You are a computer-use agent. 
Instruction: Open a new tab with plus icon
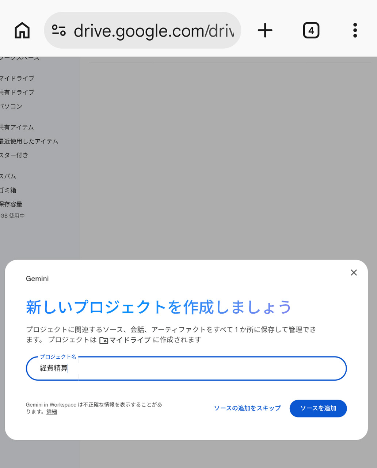(x=265, y=30)
